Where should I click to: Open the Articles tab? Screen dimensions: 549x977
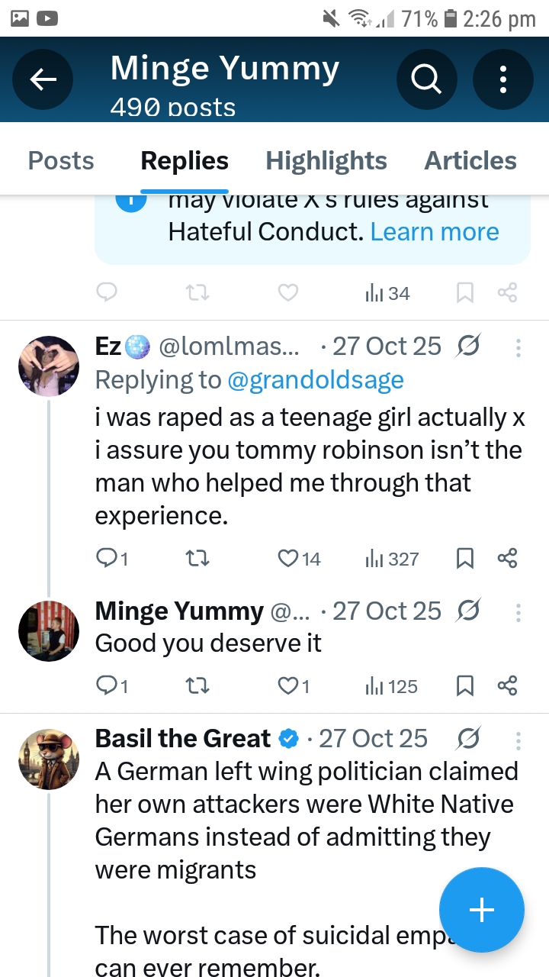tap(470, 161)
